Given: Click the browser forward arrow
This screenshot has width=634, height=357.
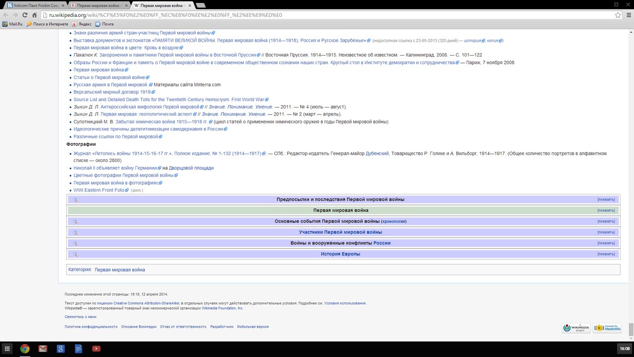Looking at the screenshot, I should pos(15,15).
